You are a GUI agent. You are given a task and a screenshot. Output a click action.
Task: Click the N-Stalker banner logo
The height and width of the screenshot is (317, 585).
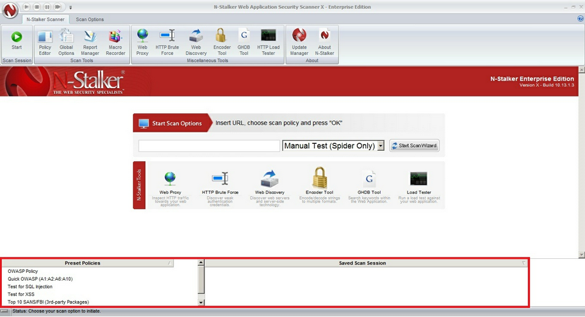(x=63, y=81)
